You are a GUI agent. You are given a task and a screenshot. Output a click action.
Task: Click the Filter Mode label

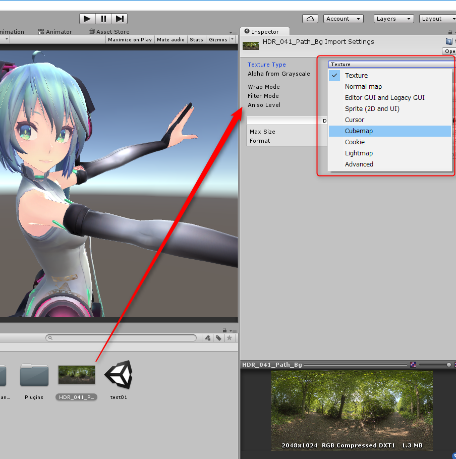tap(263, 96)
